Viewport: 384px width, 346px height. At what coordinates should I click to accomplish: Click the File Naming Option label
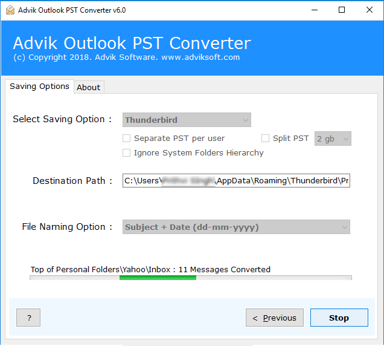pyautogui.click(x=67, y=227)
